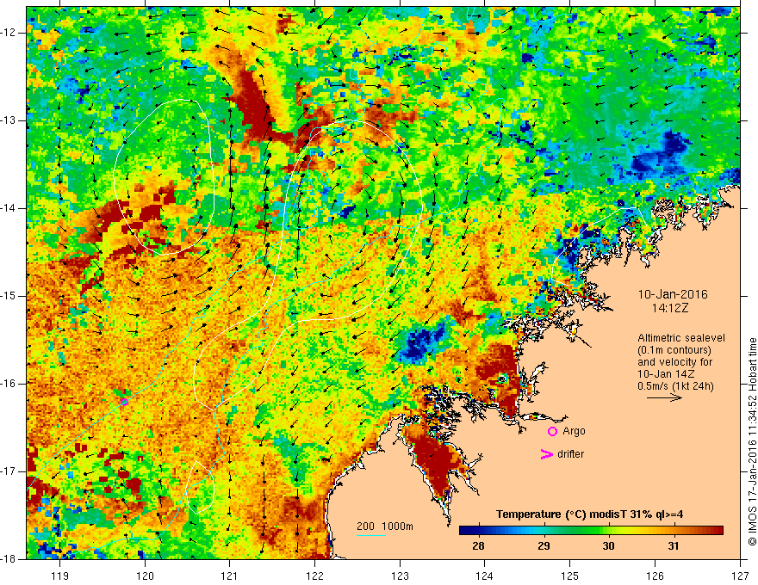
Task: Click the 'Argo' legend label
Action: pos(574,431)
